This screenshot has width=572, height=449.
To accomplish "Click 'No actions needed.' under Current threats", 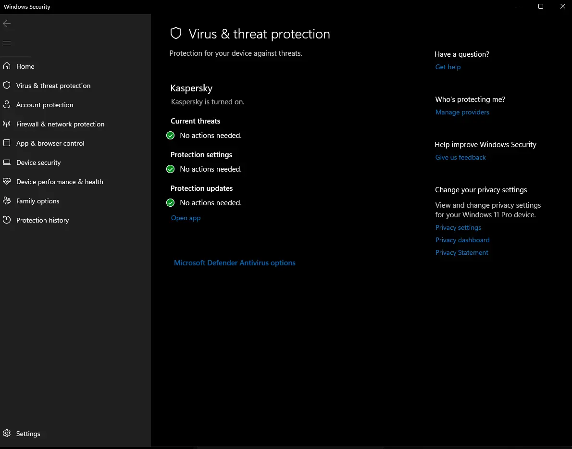I will pos(211,135).
